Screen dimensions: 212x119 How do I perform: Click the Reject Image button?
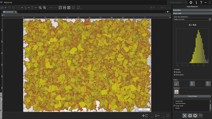[x=192, y=96]
